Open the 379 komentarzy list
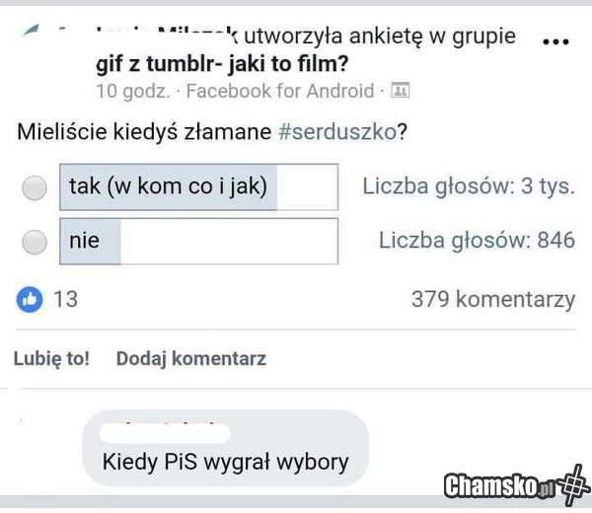Screen dimensions: 592x513 [493, 299]
